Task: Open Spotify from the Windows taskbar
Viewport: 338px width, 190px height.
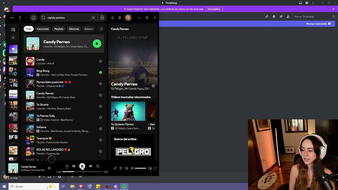Action: tap(124, 187)
